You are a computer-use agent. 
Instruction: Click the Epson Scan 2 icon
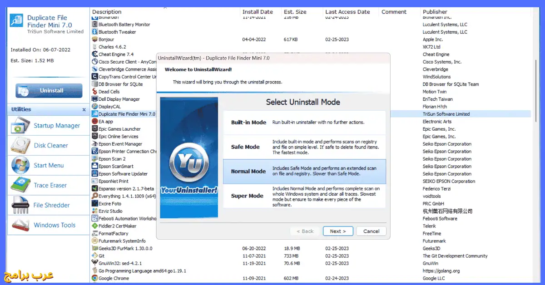[x=95, y=159]
